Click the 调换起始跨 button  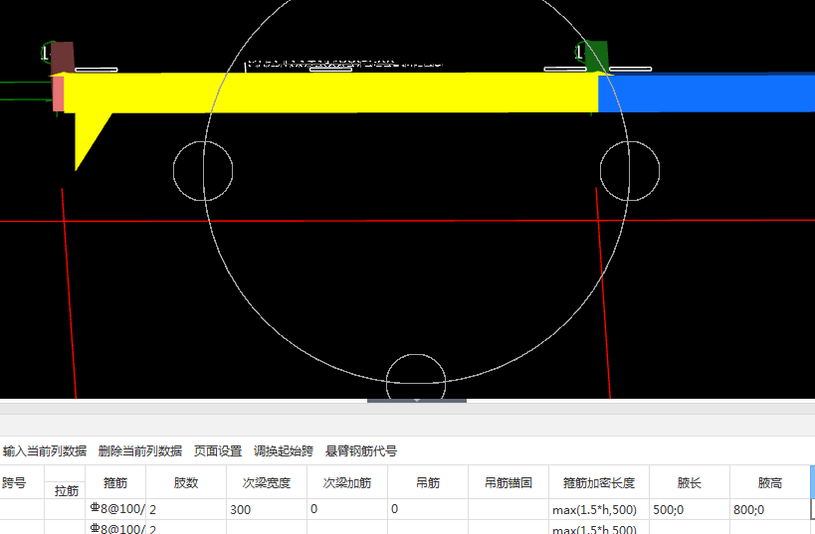[284, 450]
